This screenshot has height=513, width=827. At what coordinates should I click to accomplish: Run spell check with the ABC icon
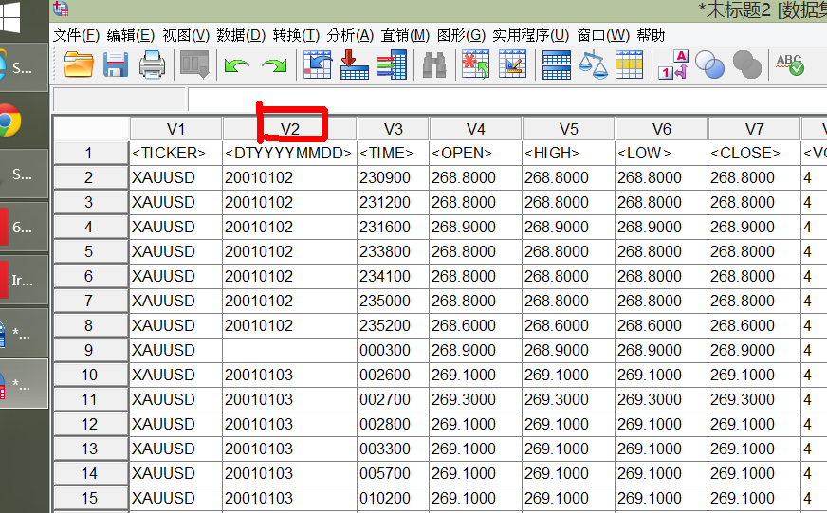tap(790, 65)
